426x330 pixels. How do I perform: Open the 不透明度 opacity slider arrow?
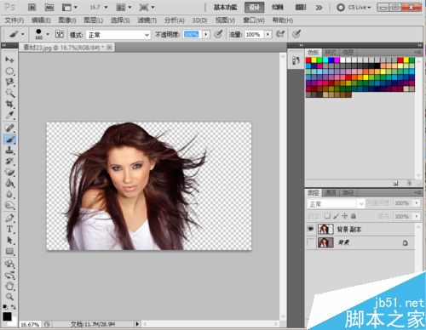tap(206, 34)
